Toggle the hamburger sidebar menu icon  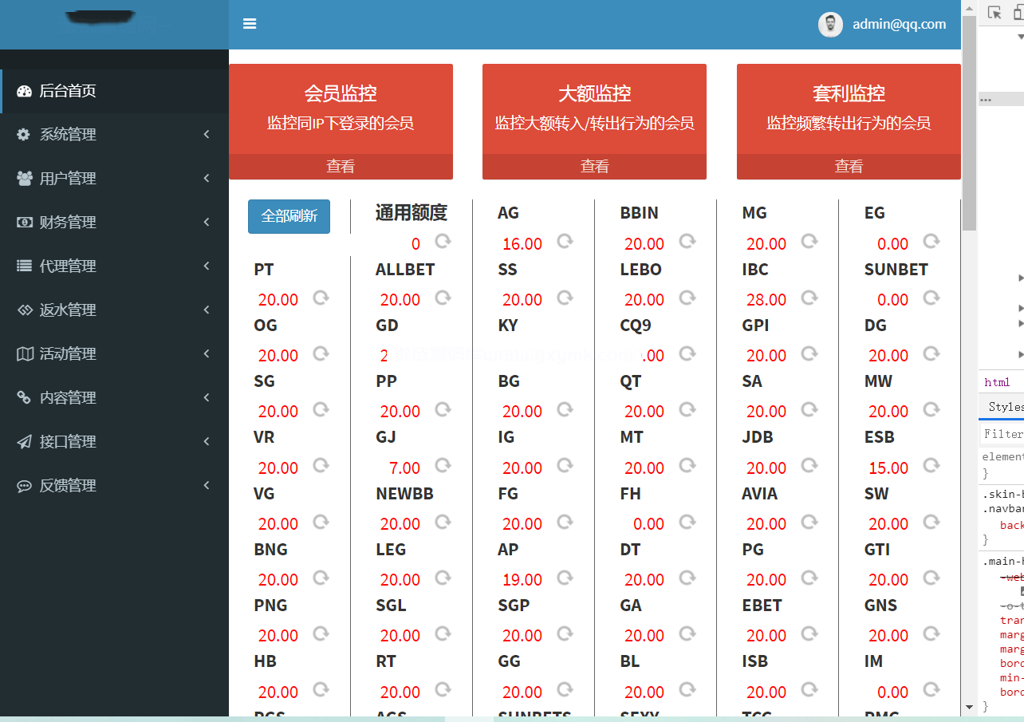coord(250,24)
